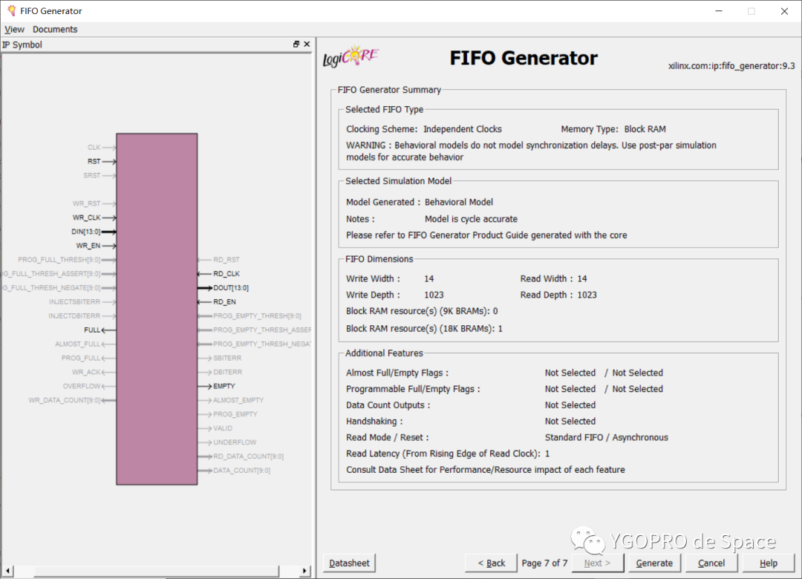Click the Read Depth value 1023

(x=587, y=295)
